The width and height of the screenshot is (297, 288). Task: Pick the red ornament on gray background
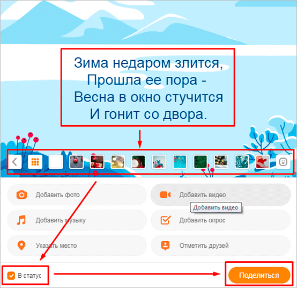[x=76, y=162]
